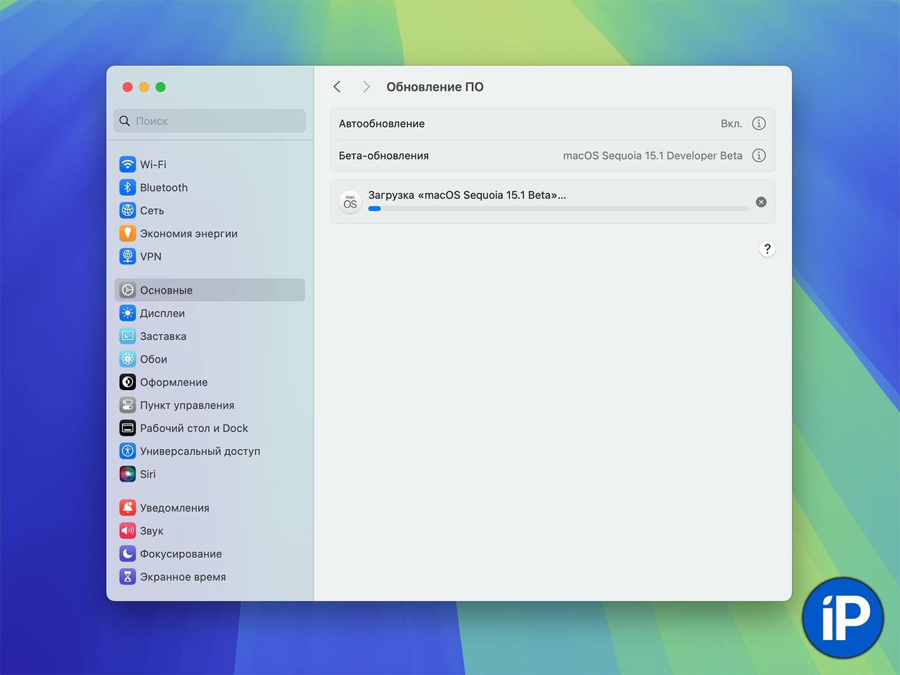Click the Siri icon in sidebar
900x675 pixels.
[127, 474]
